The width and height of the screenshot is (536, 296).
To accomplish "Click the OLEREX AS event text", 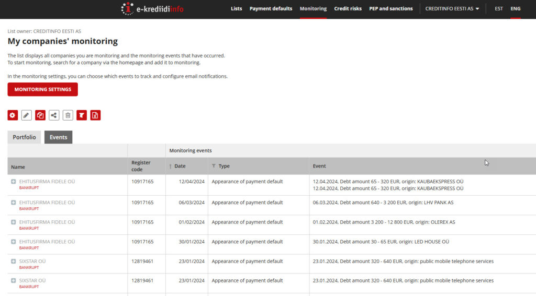I will pyautogui.click(x=384, y=222).
